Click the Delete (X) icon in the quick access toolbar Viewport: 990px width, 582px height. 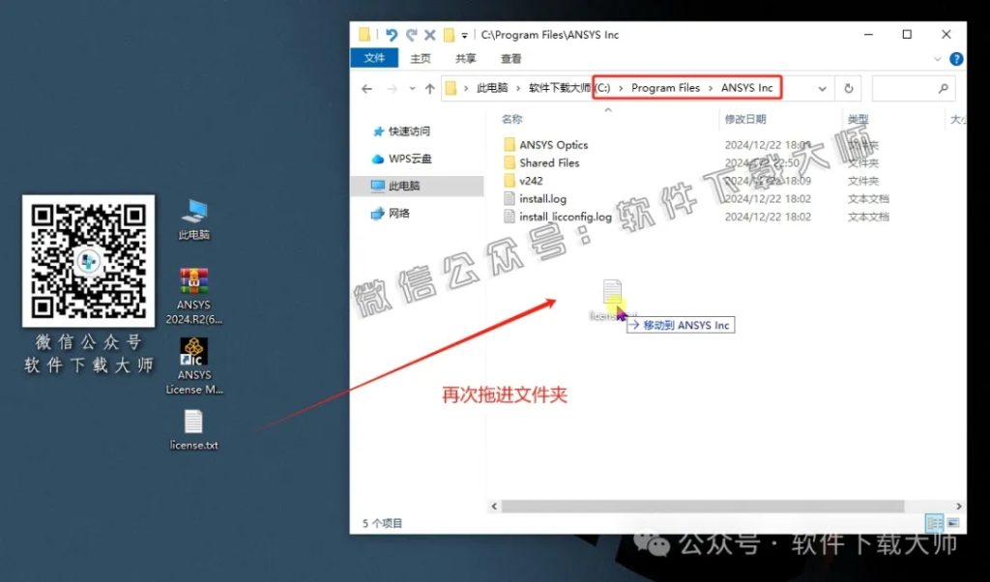(x=430, y=34)
